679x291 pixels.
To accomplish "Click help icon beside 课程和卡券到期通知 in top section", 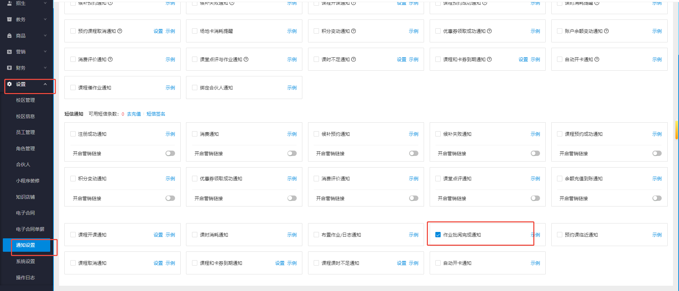I will click(x=489, y=59).
